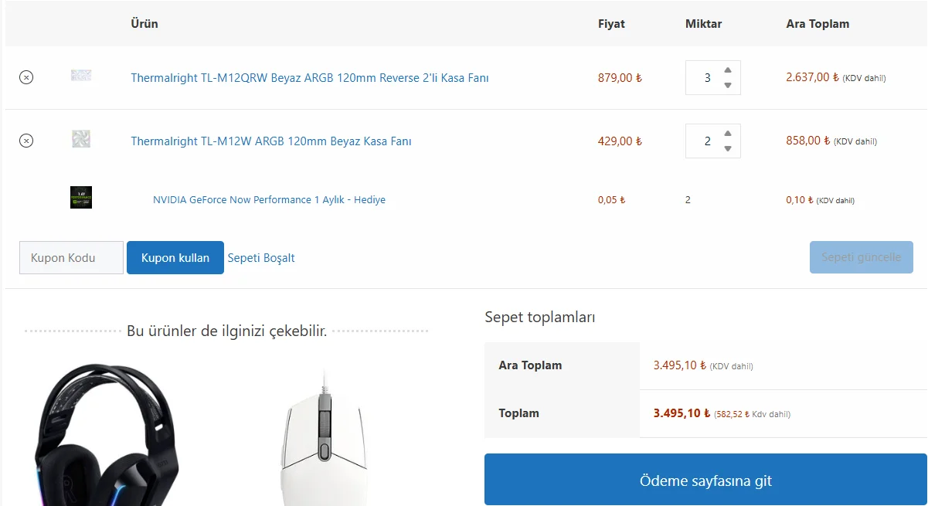Go to checkout via Ödeme sayfasına git
Screen dimensions: 928x506
(705, 481)
